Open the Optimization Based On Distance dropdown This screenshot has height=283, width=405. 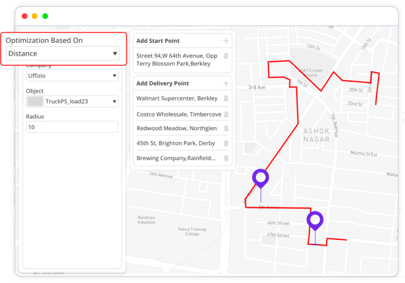tap(63, 53)
